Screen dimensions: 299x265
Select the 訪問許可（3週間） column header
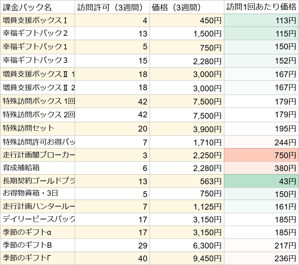coord(112,7)
